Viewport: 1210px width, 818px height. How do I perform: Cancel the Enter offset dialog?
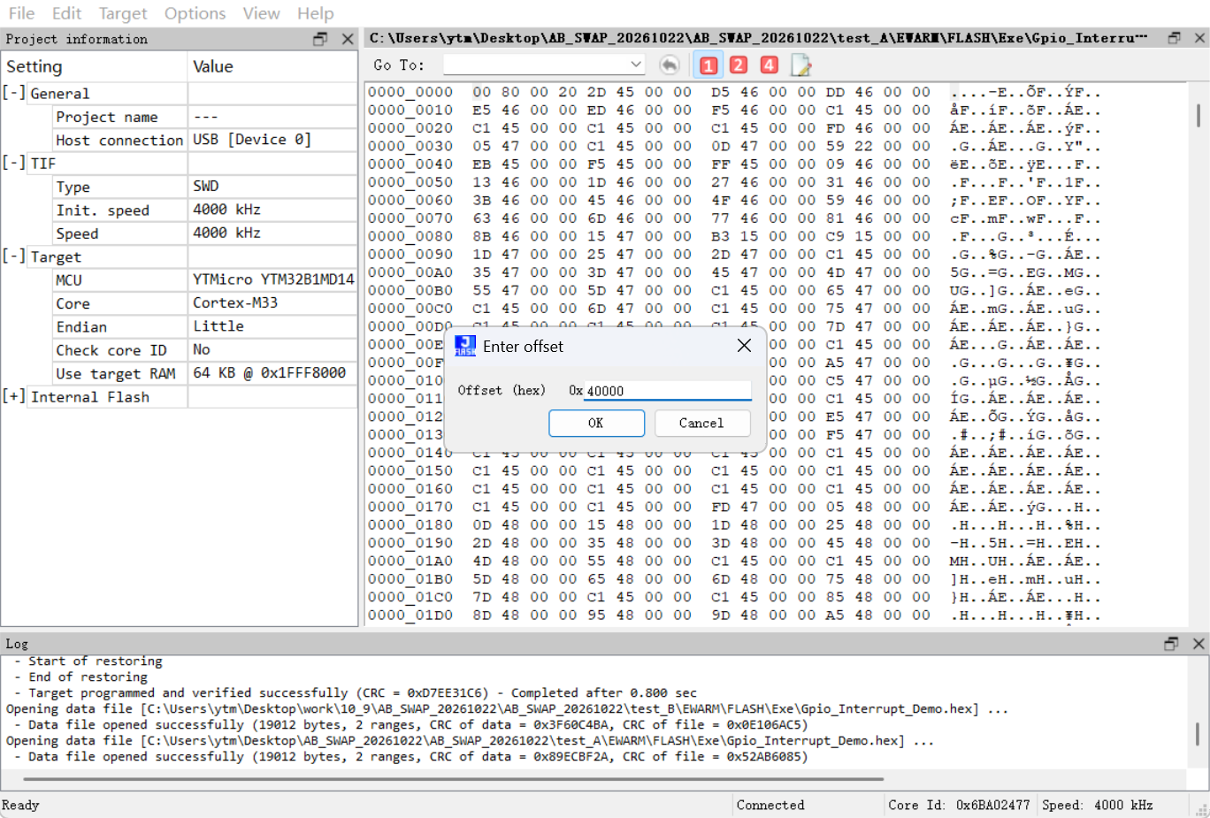[701, 423]
